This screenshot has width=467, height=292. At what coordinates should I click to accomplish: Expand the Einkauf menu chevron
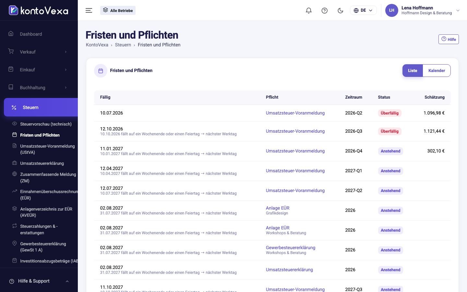(x=66, y=70)
